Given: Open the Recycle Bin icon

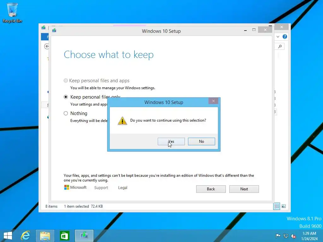Looking at the screenshot, I should [x=12, y=13].
